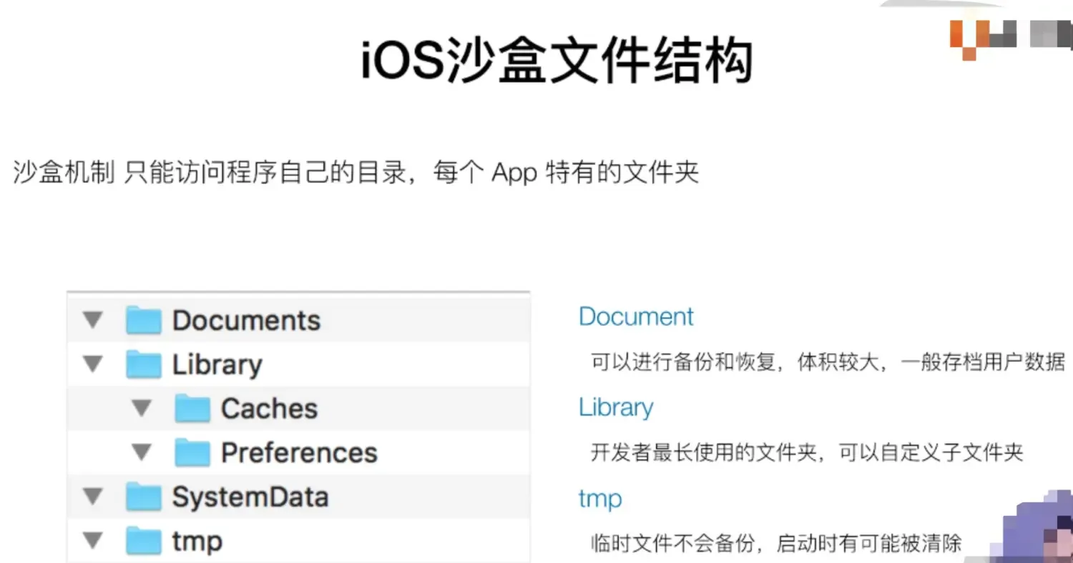The width and height of the screenshot is (1073, 563).
Task: Select the SystemData item in the folder tree
Action: coord(250,497)
